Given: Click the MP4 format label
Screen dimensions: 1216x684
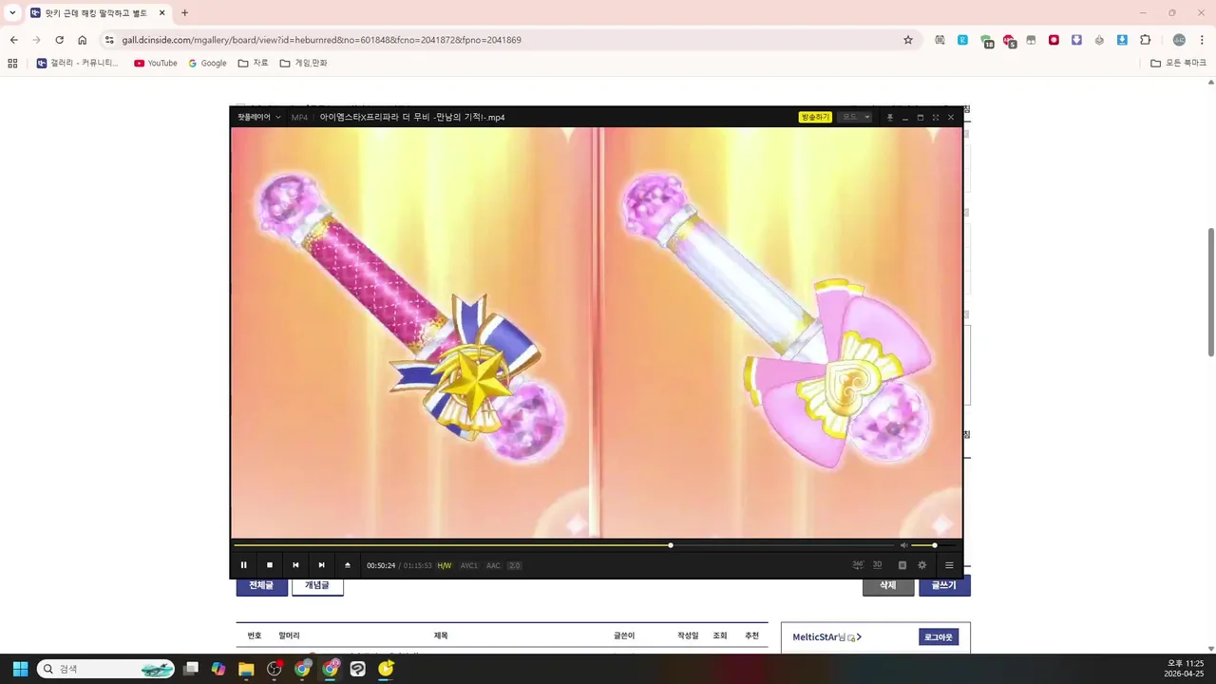Looking at the screenshot, I should [299, 117].
